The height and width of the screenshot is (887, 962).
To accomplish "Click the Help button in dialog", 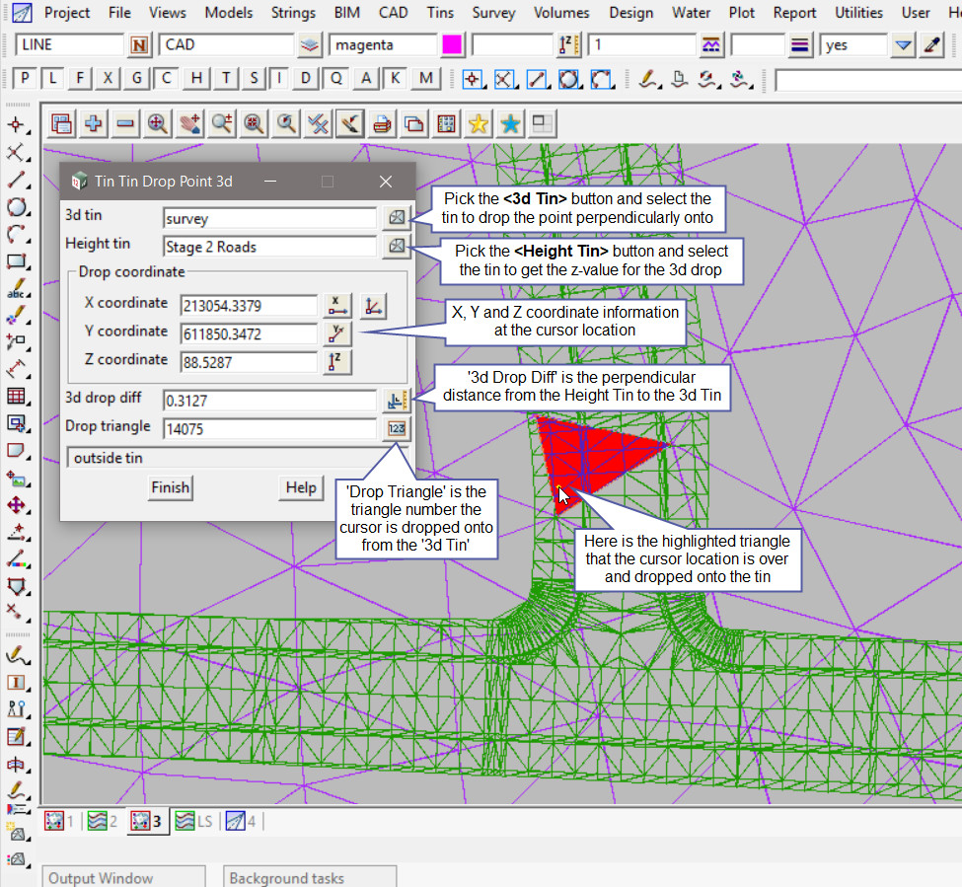I will [x=300, y=487].
